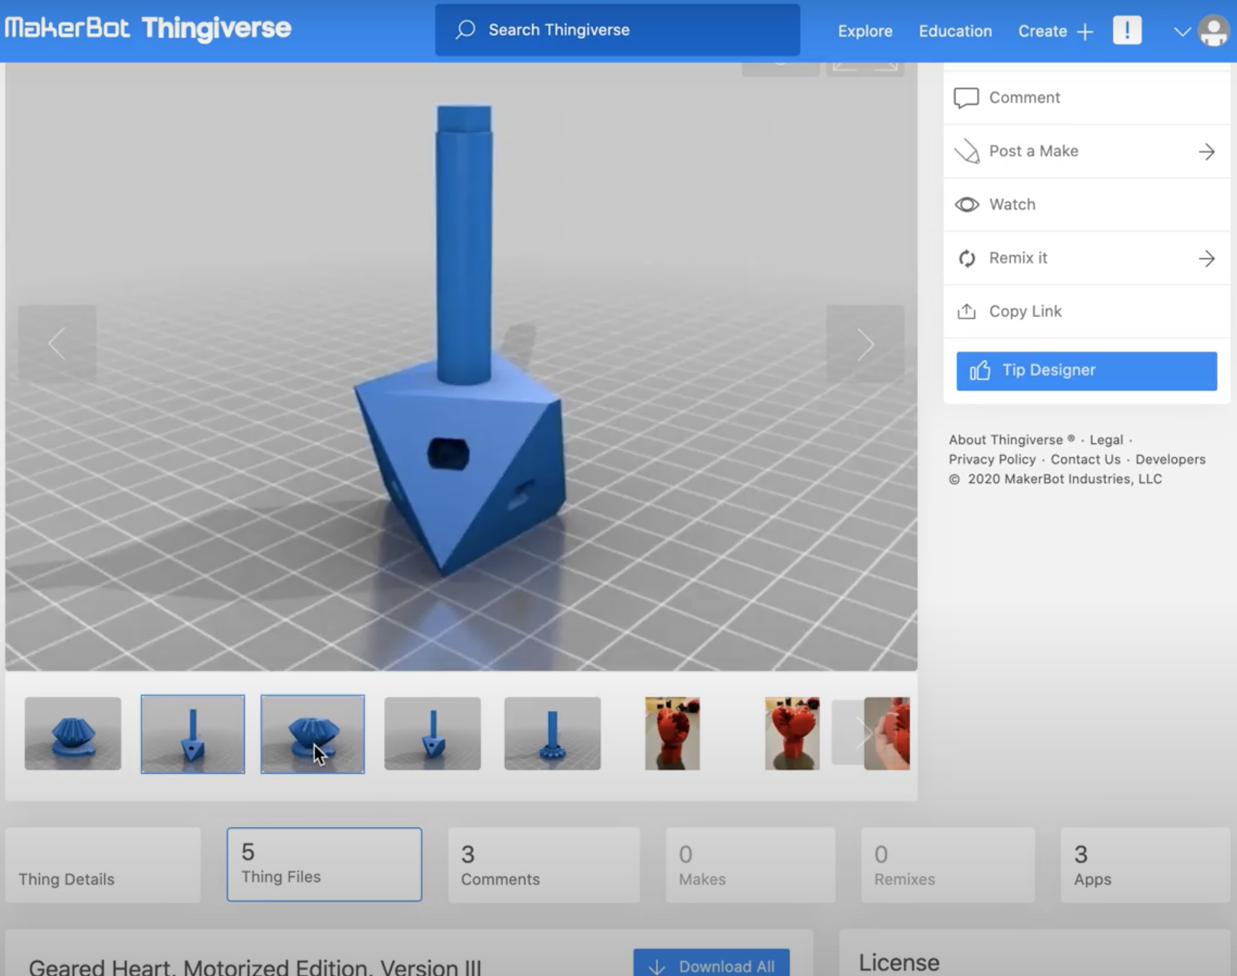Open the Contact Us link
This screenshot has width=1237, height=976.
(x=1085, y=459)
